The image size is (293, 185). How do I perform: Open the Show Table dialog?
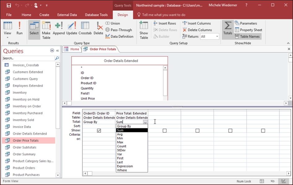coord(144,30)
